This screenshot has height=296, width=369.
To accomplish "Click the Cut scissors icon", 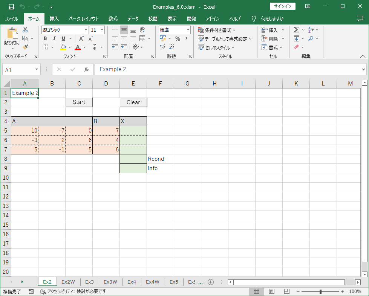I will pyautogui.click(x=25, y=30).
